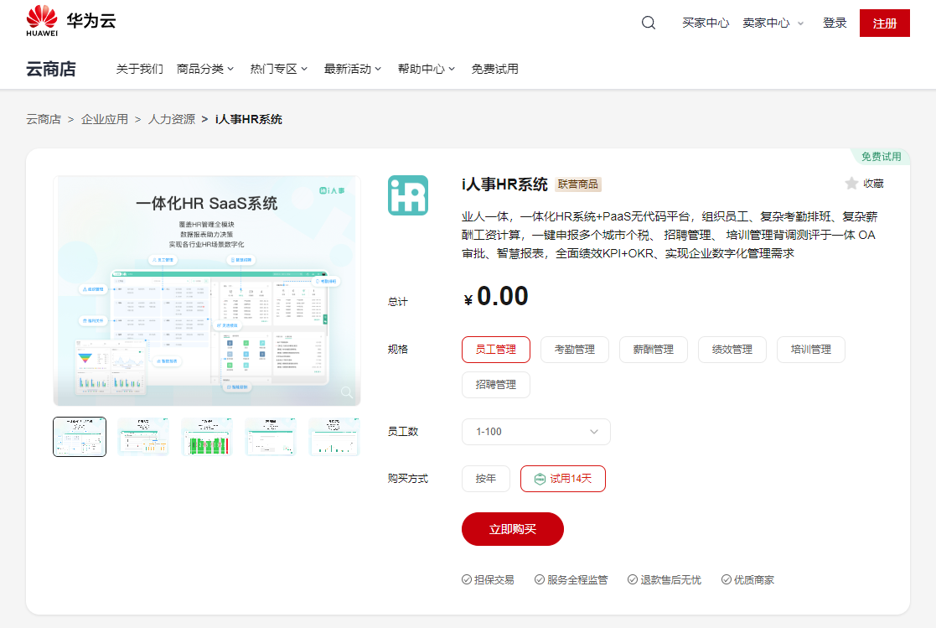Image resolution: width=936 pixels, height=628 pixels.
Task: Go to 人力资源 breadcrumb link
Action: pos(171,120)
